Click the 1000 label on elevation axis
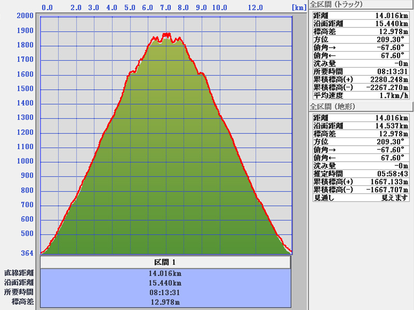The width and height of the screenshot is (414, 310). pyautogui.click(x=25, y=161)
